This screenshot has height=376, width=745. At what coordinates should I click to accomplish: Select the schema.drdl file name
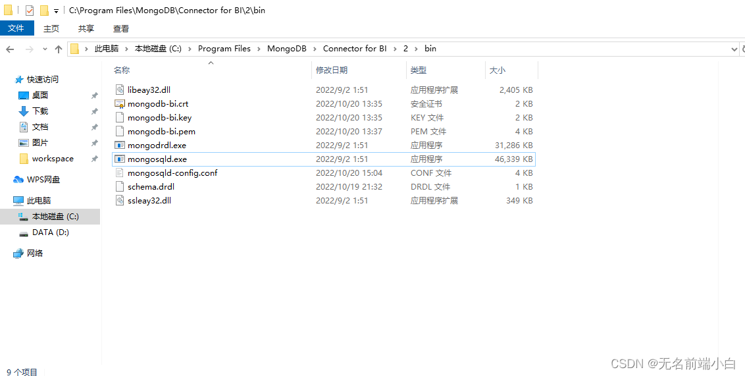(x=151, y=186)
